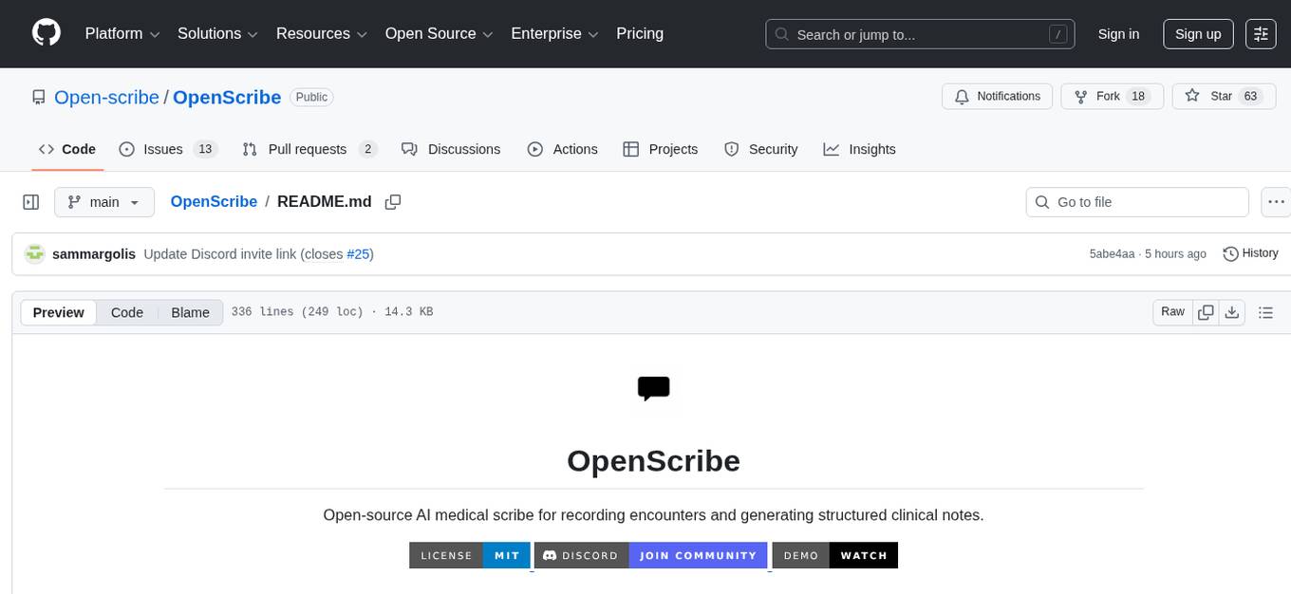Expand the Resources menu
This screenshot has width=1291, height=594.
tap(321, 33)
